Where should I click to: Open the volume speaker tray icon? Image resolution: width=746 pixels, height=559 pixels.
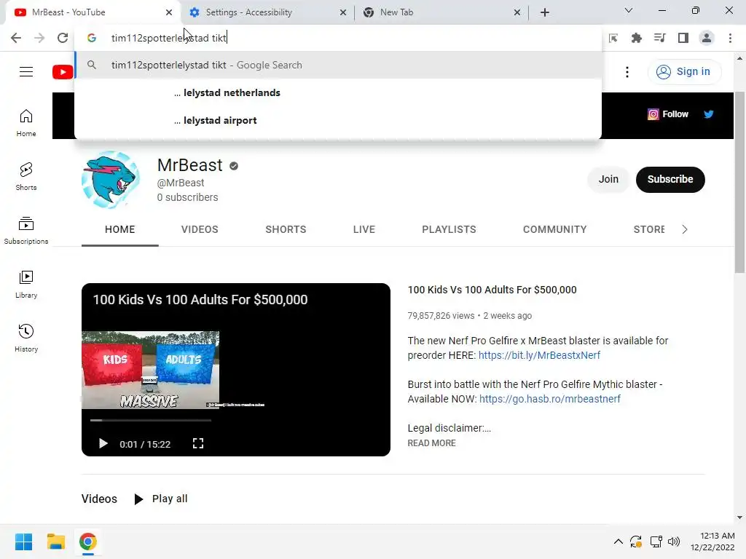674,542
